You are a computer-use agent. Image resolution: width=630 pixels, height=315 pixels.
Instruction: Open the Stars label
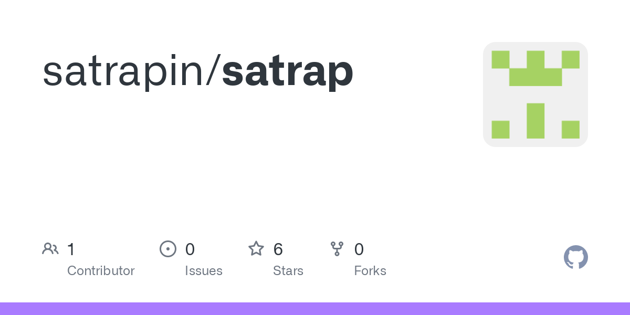click(288, 271)
